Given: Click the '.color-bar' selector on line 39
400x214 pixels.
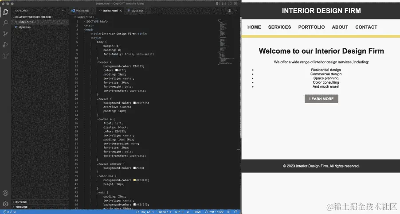Looking at the screenshot, I should click(x=106, y=176).
